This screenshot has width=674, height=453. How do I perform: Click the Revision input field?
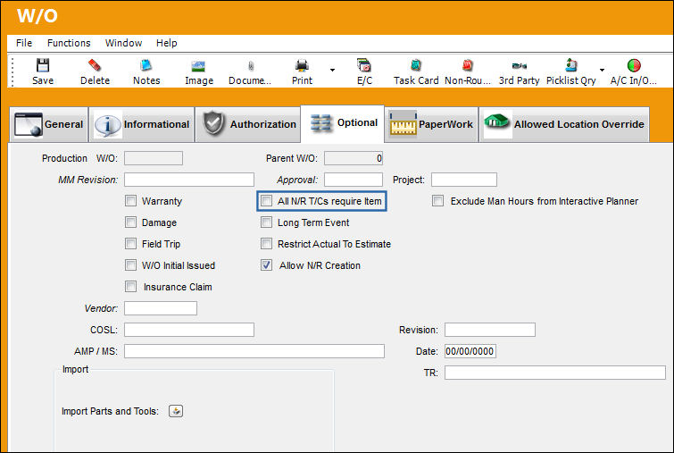point(490,330)
